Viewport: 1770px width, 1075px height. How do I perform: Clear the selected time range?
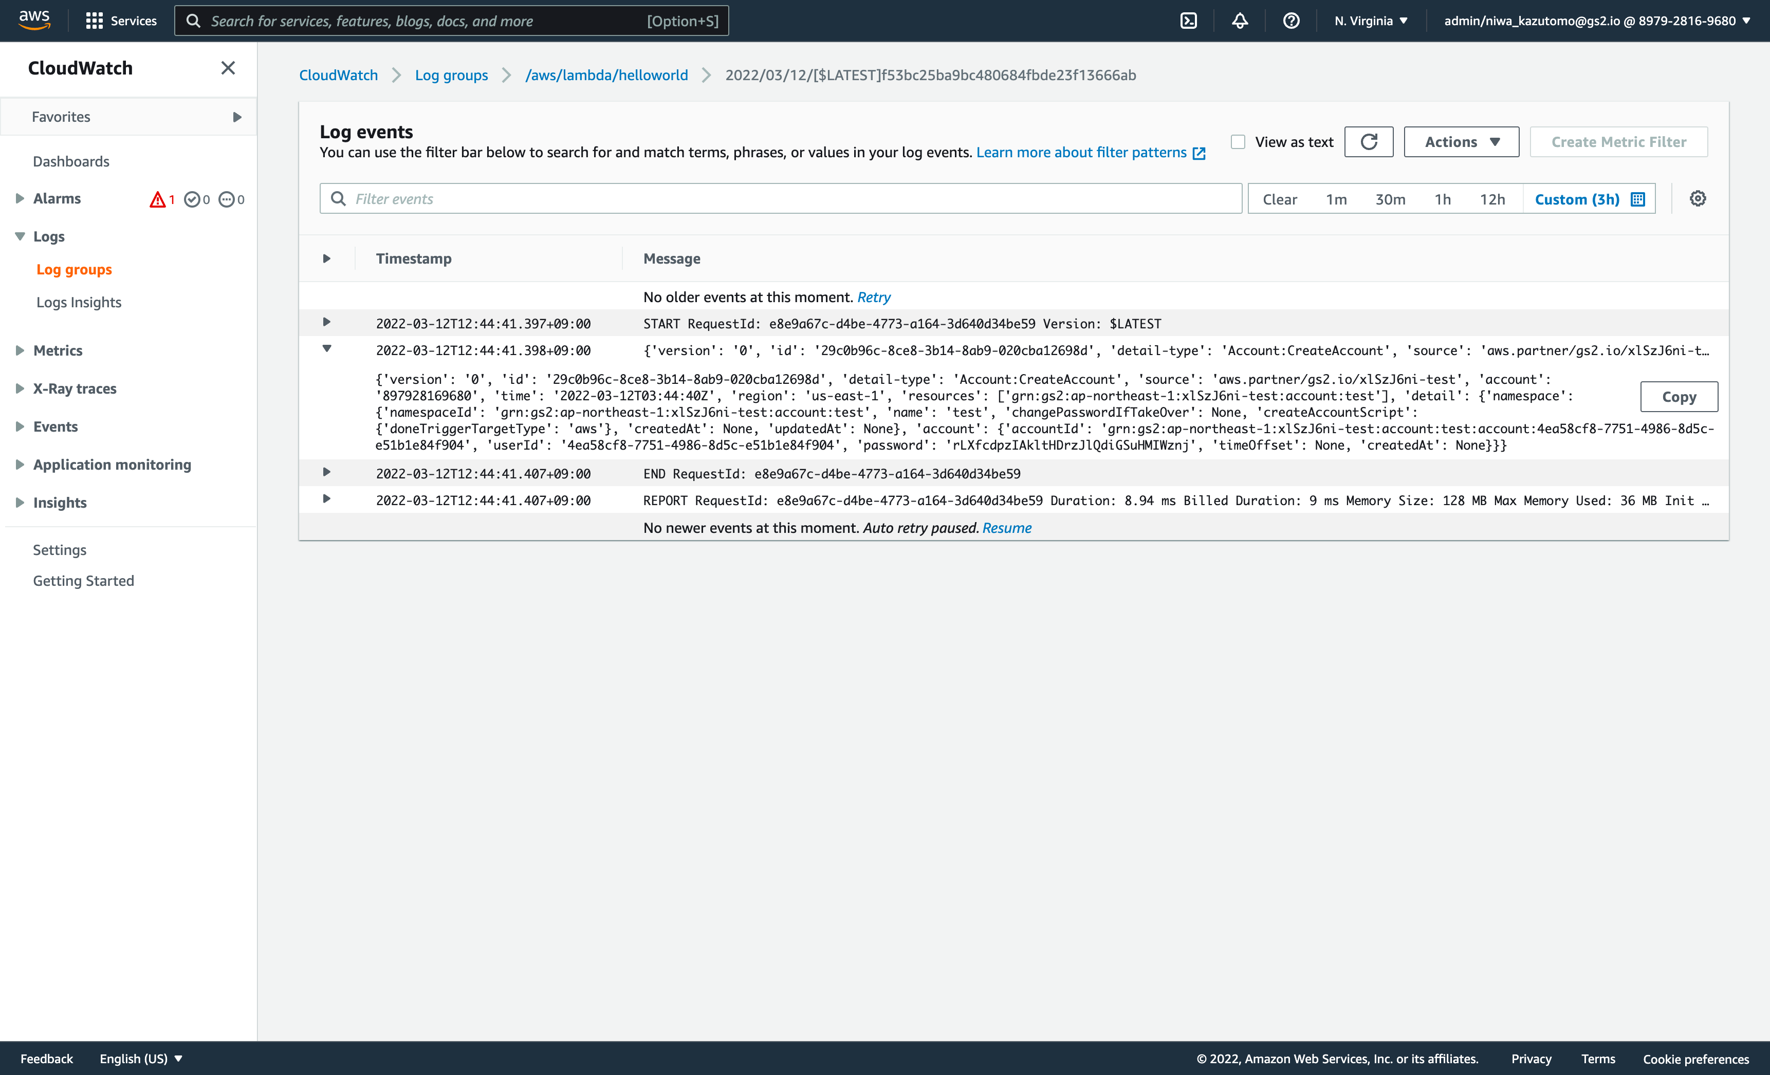coord(1279,199)
